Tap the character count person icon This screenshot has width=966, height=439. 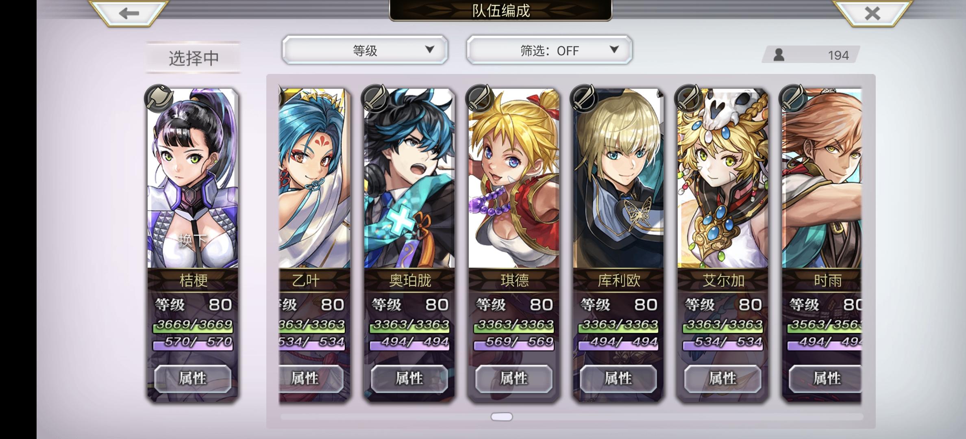779,55
